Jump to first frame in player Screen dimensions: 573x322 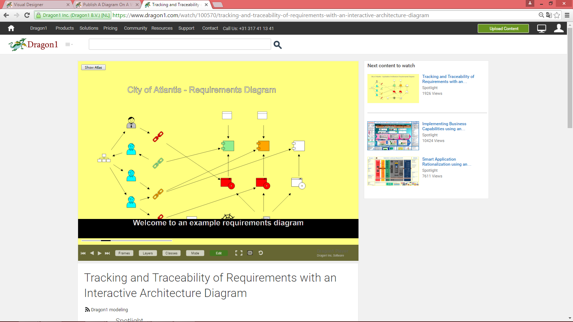[x=83, y=253]
